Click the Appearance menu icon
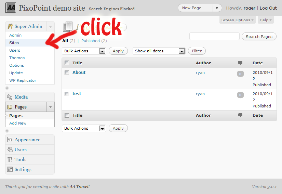Viewport: 282px width, 194px height. coord(10,140)
